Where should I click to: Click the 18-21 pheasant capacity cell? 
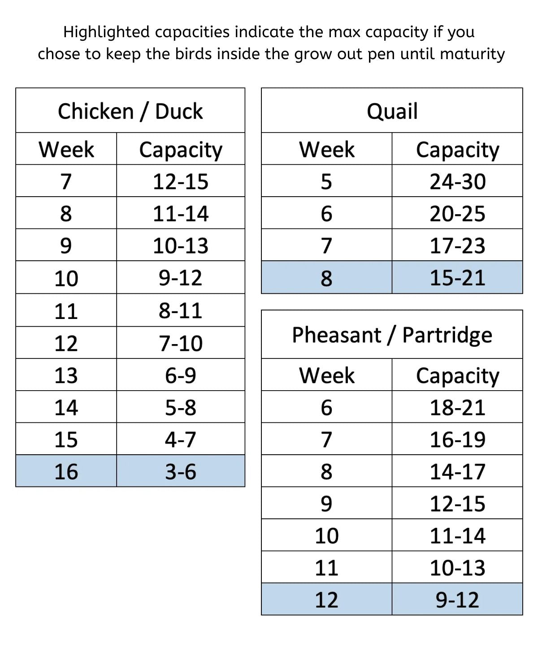[x=457, y=407]
